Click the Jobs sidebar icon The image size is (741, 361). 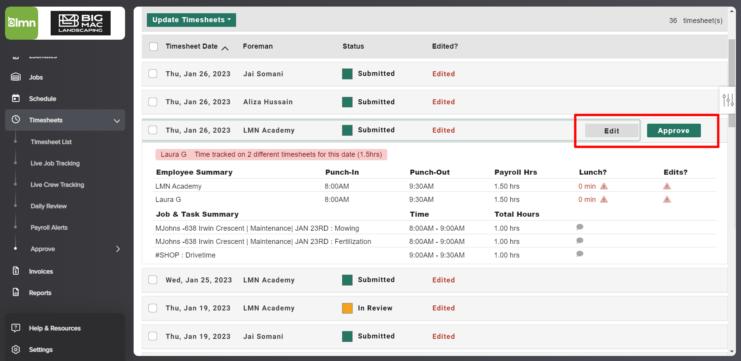(16, 77)
